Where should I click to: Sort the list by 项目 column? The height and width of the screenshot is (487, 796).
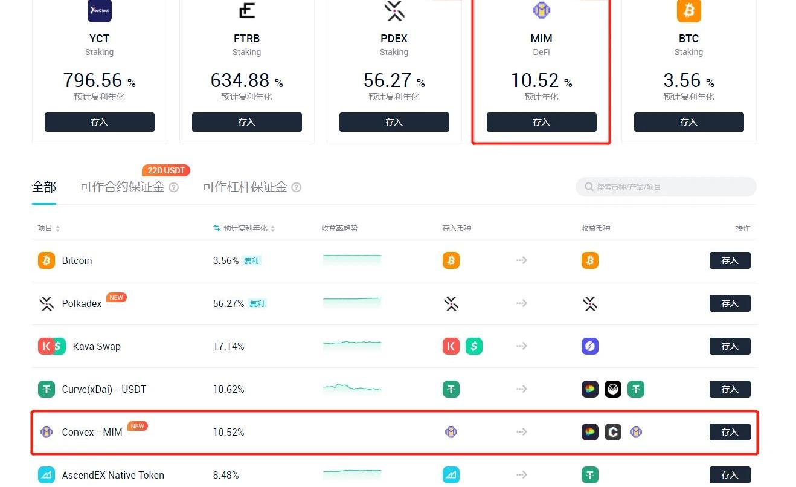pos(58,229)
